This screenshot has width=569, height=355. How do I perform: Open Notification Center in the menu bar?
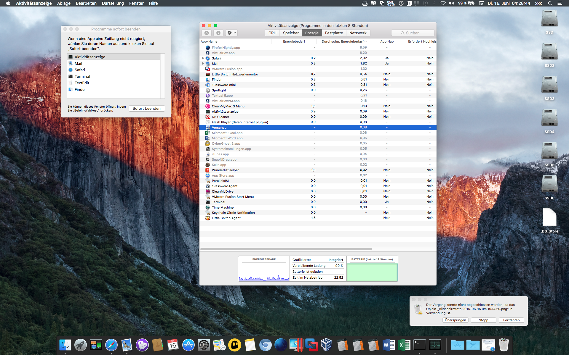point(560,3)
